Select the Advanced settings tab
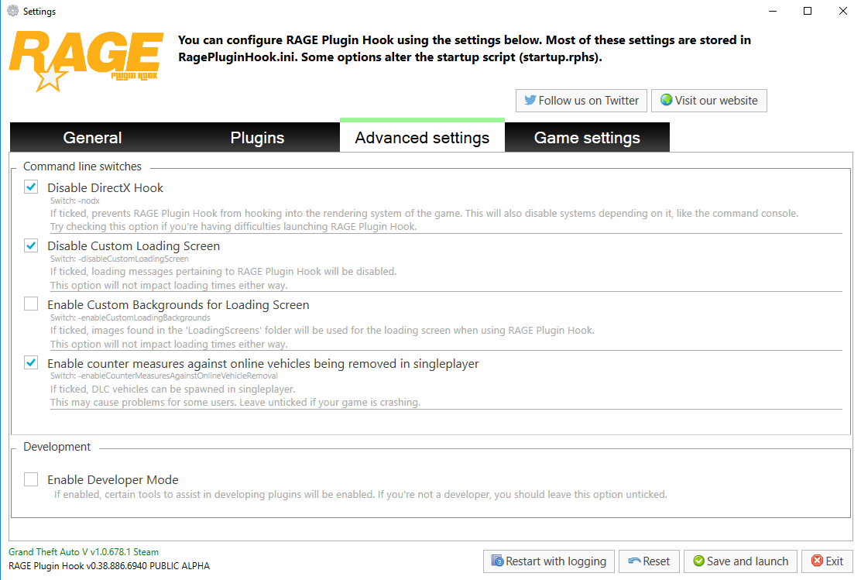The width and height of the screenshot is (861, 580). click(422, 138)
